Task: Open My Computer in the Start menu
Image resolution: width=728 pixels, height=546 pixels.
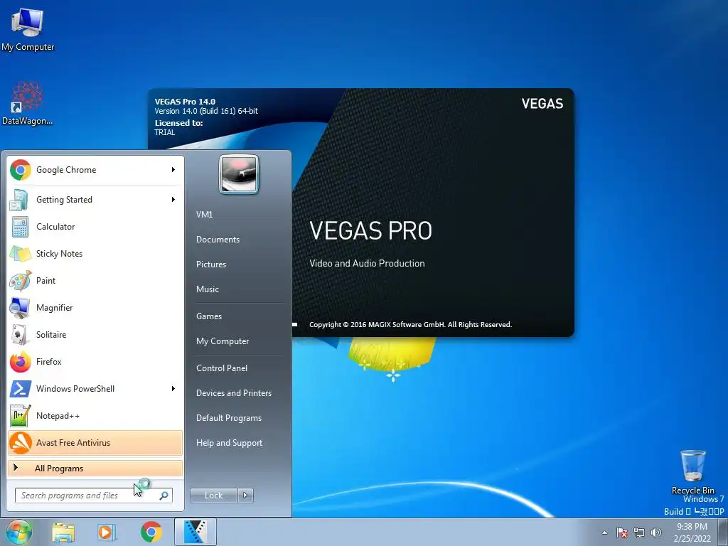Action: (x=223, y=341)
